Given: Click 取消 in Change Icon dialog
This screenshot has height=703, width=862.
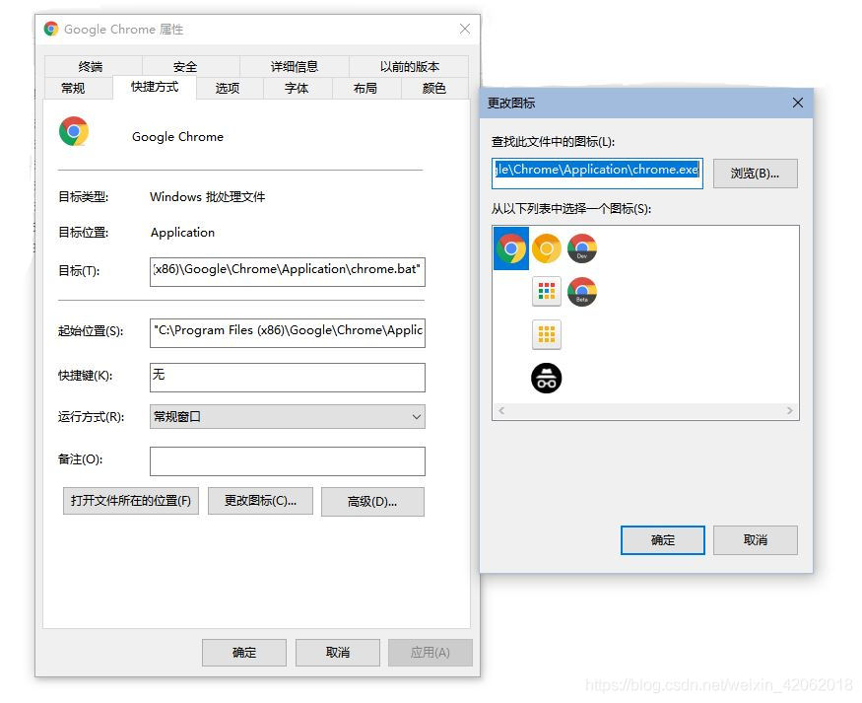Looking at the screenshot, I should (756, 540).
